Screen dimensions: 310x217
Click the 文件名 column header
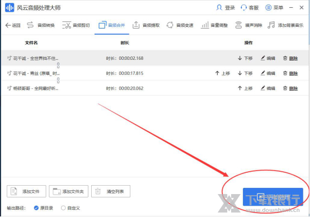[x=31, y=43]
